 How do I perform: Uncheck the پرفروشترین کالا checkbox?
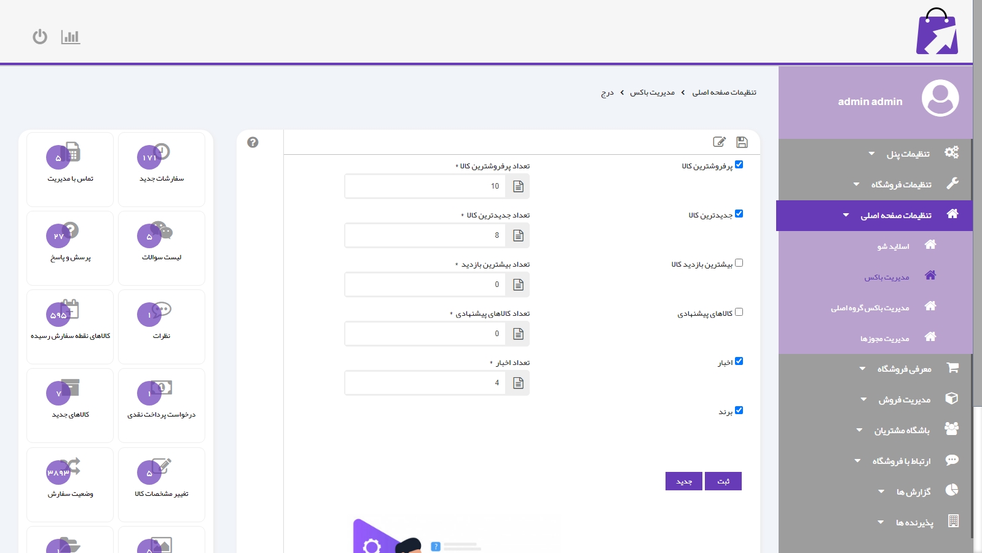coord(739,165)
